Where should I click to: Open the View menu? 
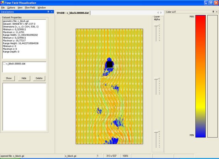(20, 7)
